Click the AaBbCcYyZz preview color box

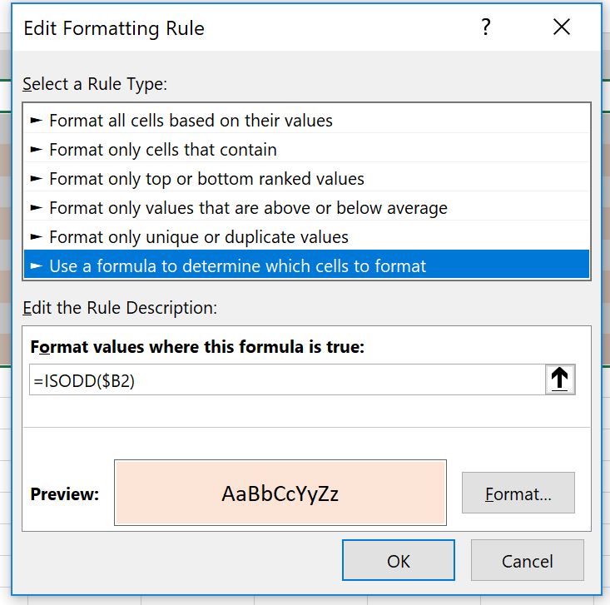coord(280,493)
